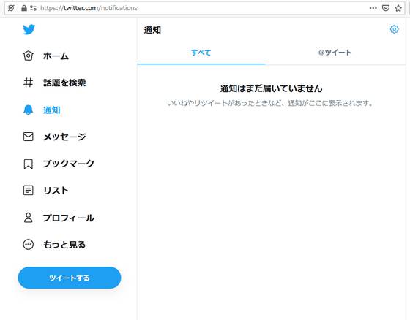Screen dimensions: 410x320
Task: Bookmark this page with star icon
Action: pos(398,8)
